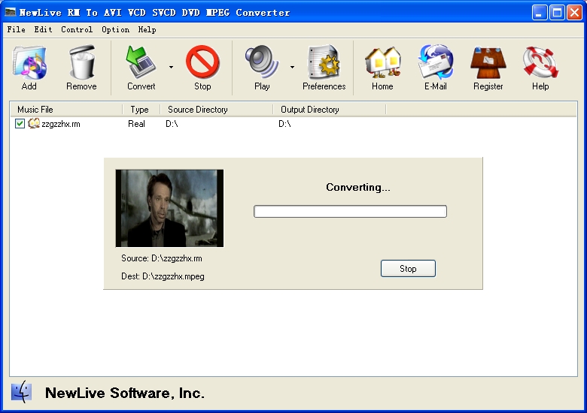Open the Option menu
Screen dimensions: 587x413
116,29
